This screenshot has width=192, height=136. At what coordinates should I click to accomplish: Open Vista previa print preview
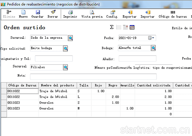point(92,12)
